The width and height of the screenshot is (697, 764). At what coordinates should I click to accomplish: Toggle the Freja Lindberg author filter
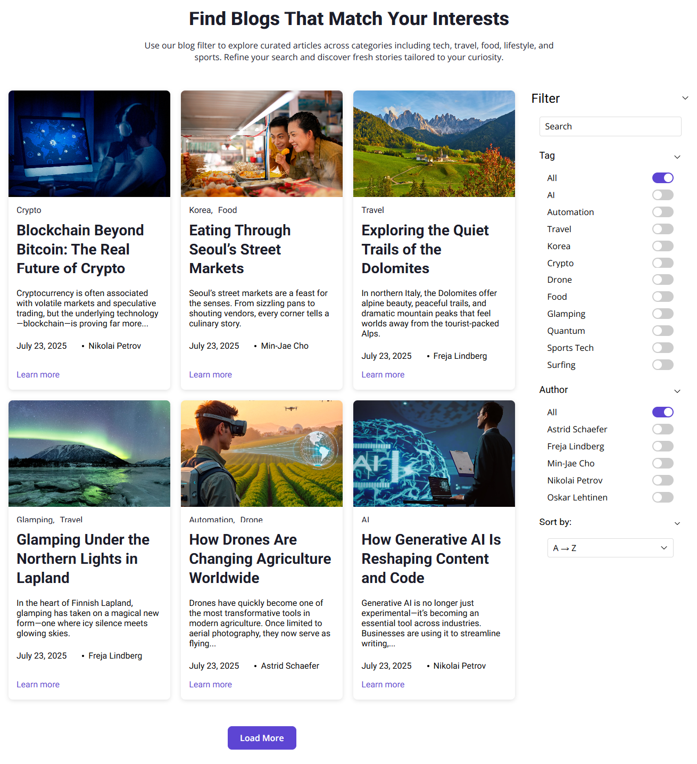[662, 446]
